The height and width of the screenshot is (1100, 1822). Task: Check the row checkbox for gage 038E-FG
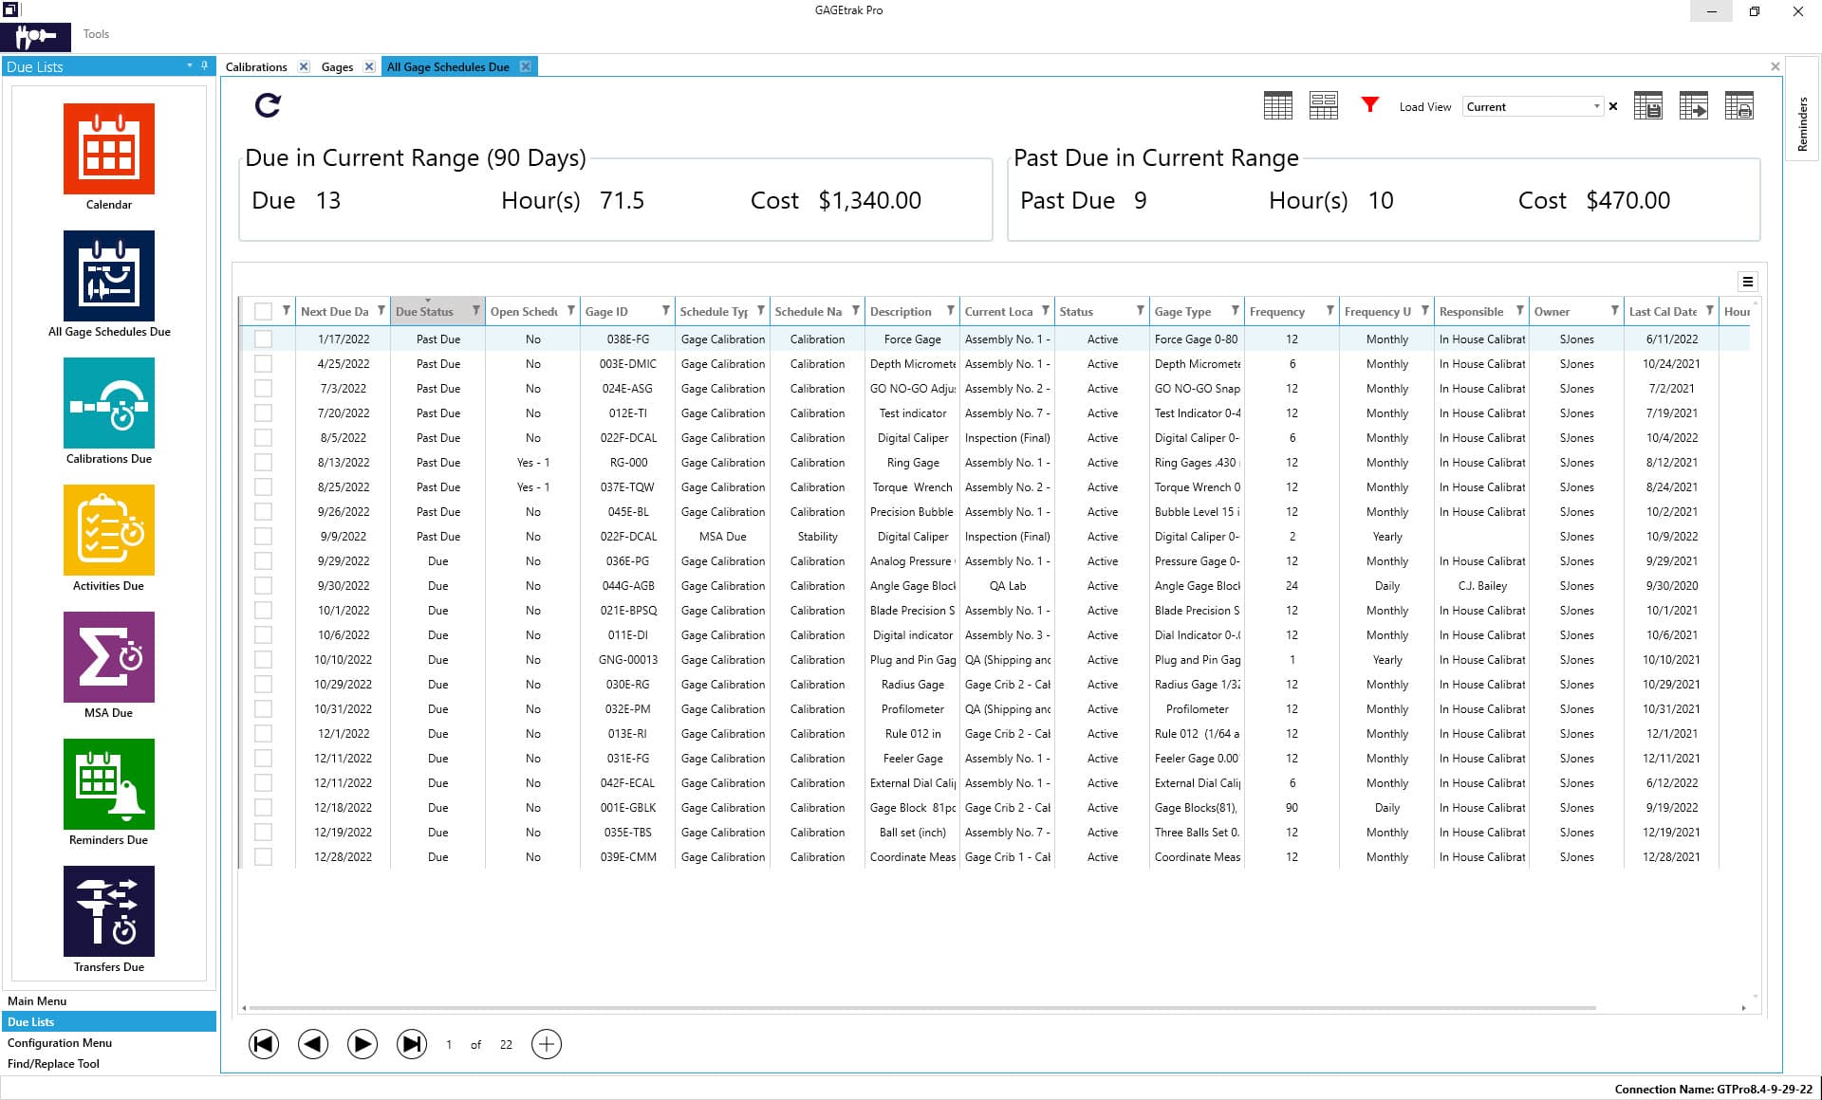(263, 339)
